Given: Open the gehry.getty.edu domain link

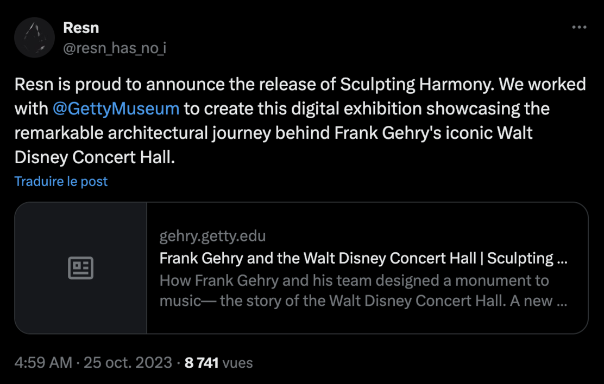Looking at the screenshot, I should tap(212, 236).
